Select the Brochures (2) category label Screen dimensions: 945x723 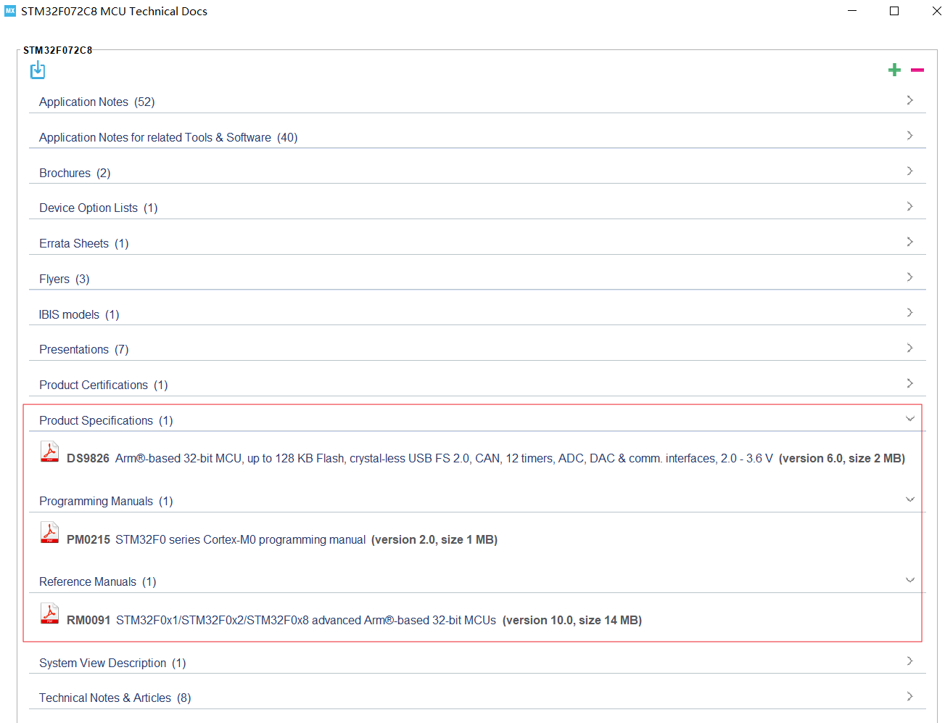75,173
